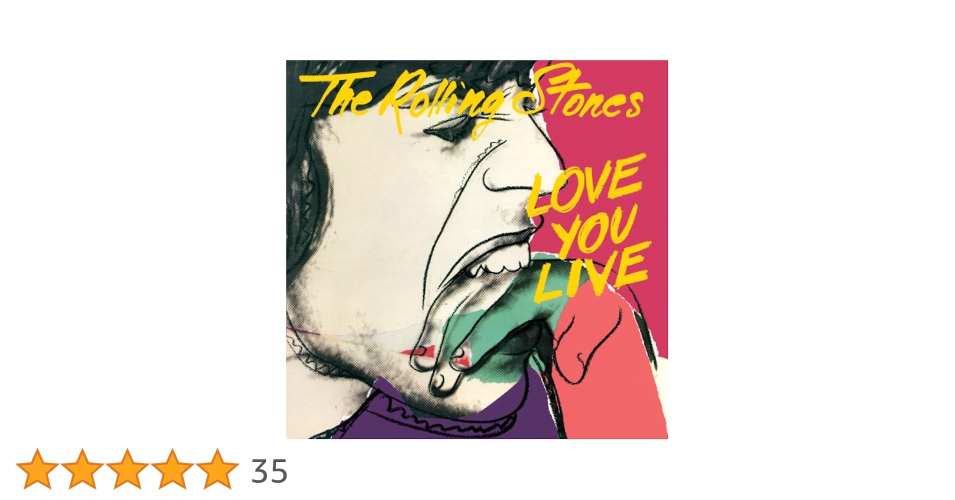The width and height of the screenshot is (955, 500).
Task: Click the second orange rating star
Action: pos(82,468)
